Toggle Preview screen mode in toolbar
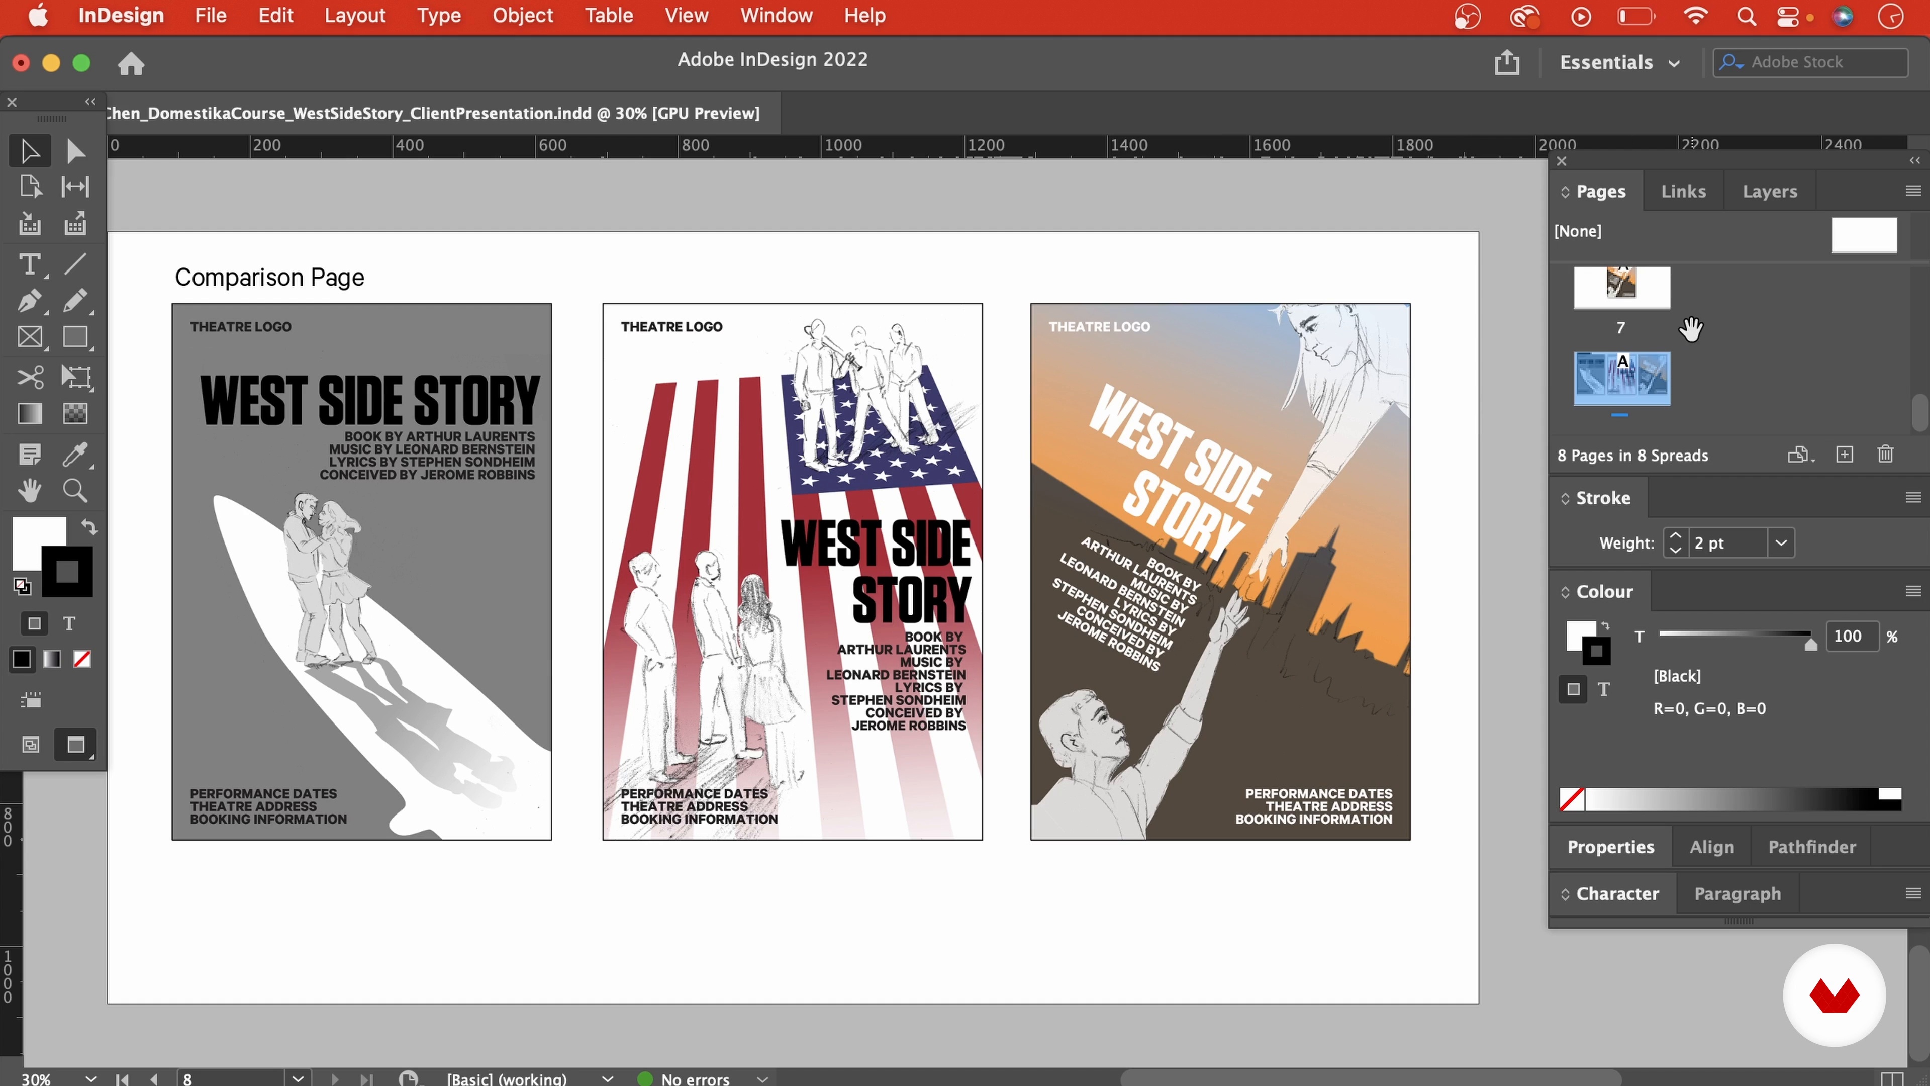This screenshot has width=1930, height=1086. pos(76,745)
